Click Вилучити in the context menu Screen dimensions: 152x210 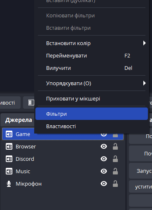tap(91, 68)
